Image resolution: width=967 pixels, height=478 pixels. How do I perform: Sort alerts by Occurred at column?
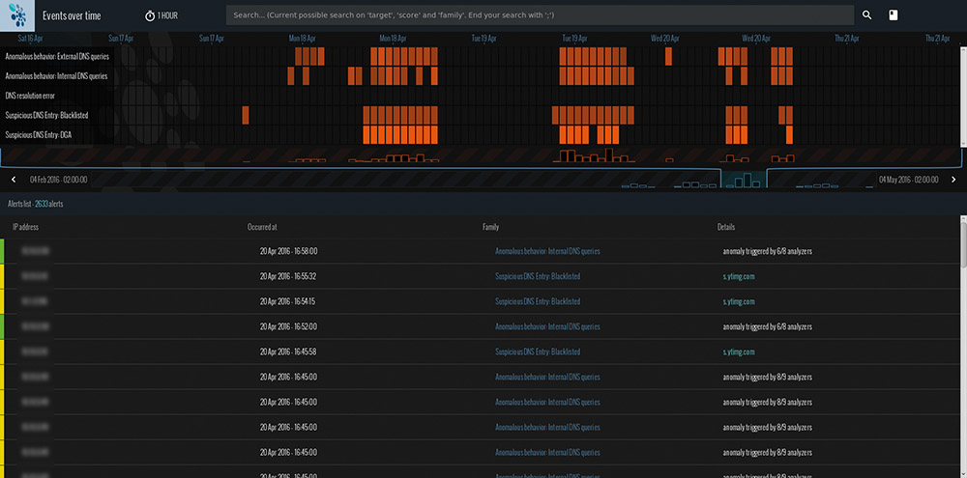[x=262, y=227]
